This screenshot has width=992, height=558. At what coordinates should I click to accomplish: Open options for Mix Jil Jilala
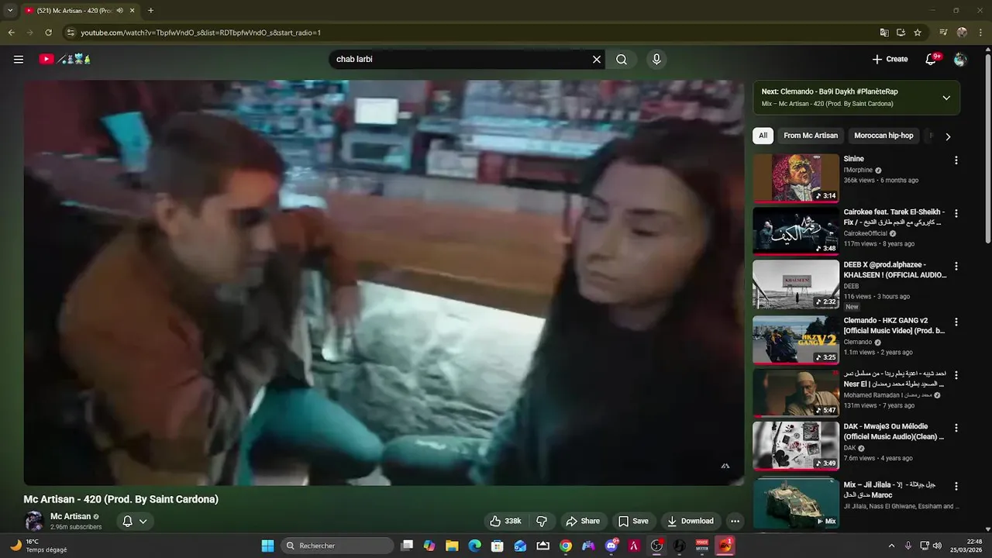click(x=956, y=486)
